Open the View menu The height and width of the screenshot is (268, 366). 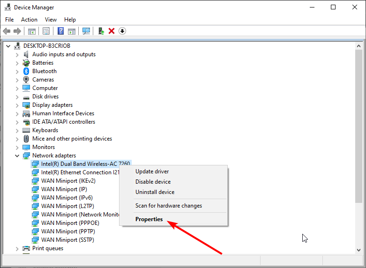pyautogui.click(x=51, y=20)
